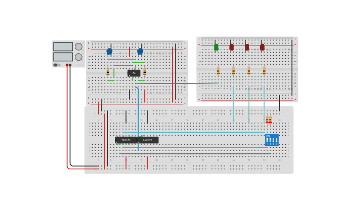This screenshot has width=350, height=218.
Task: Select the right blue ceramic capacitor
Action: point(140,51)
